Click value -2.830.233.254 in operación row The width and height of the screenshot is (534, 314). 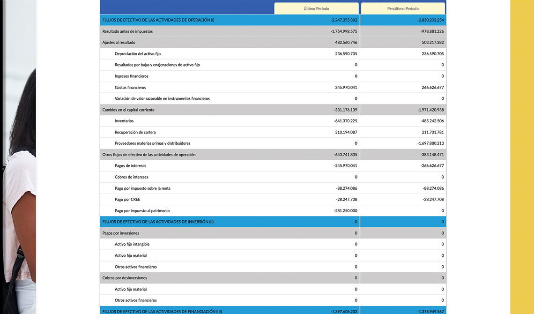tap(430, 20)
